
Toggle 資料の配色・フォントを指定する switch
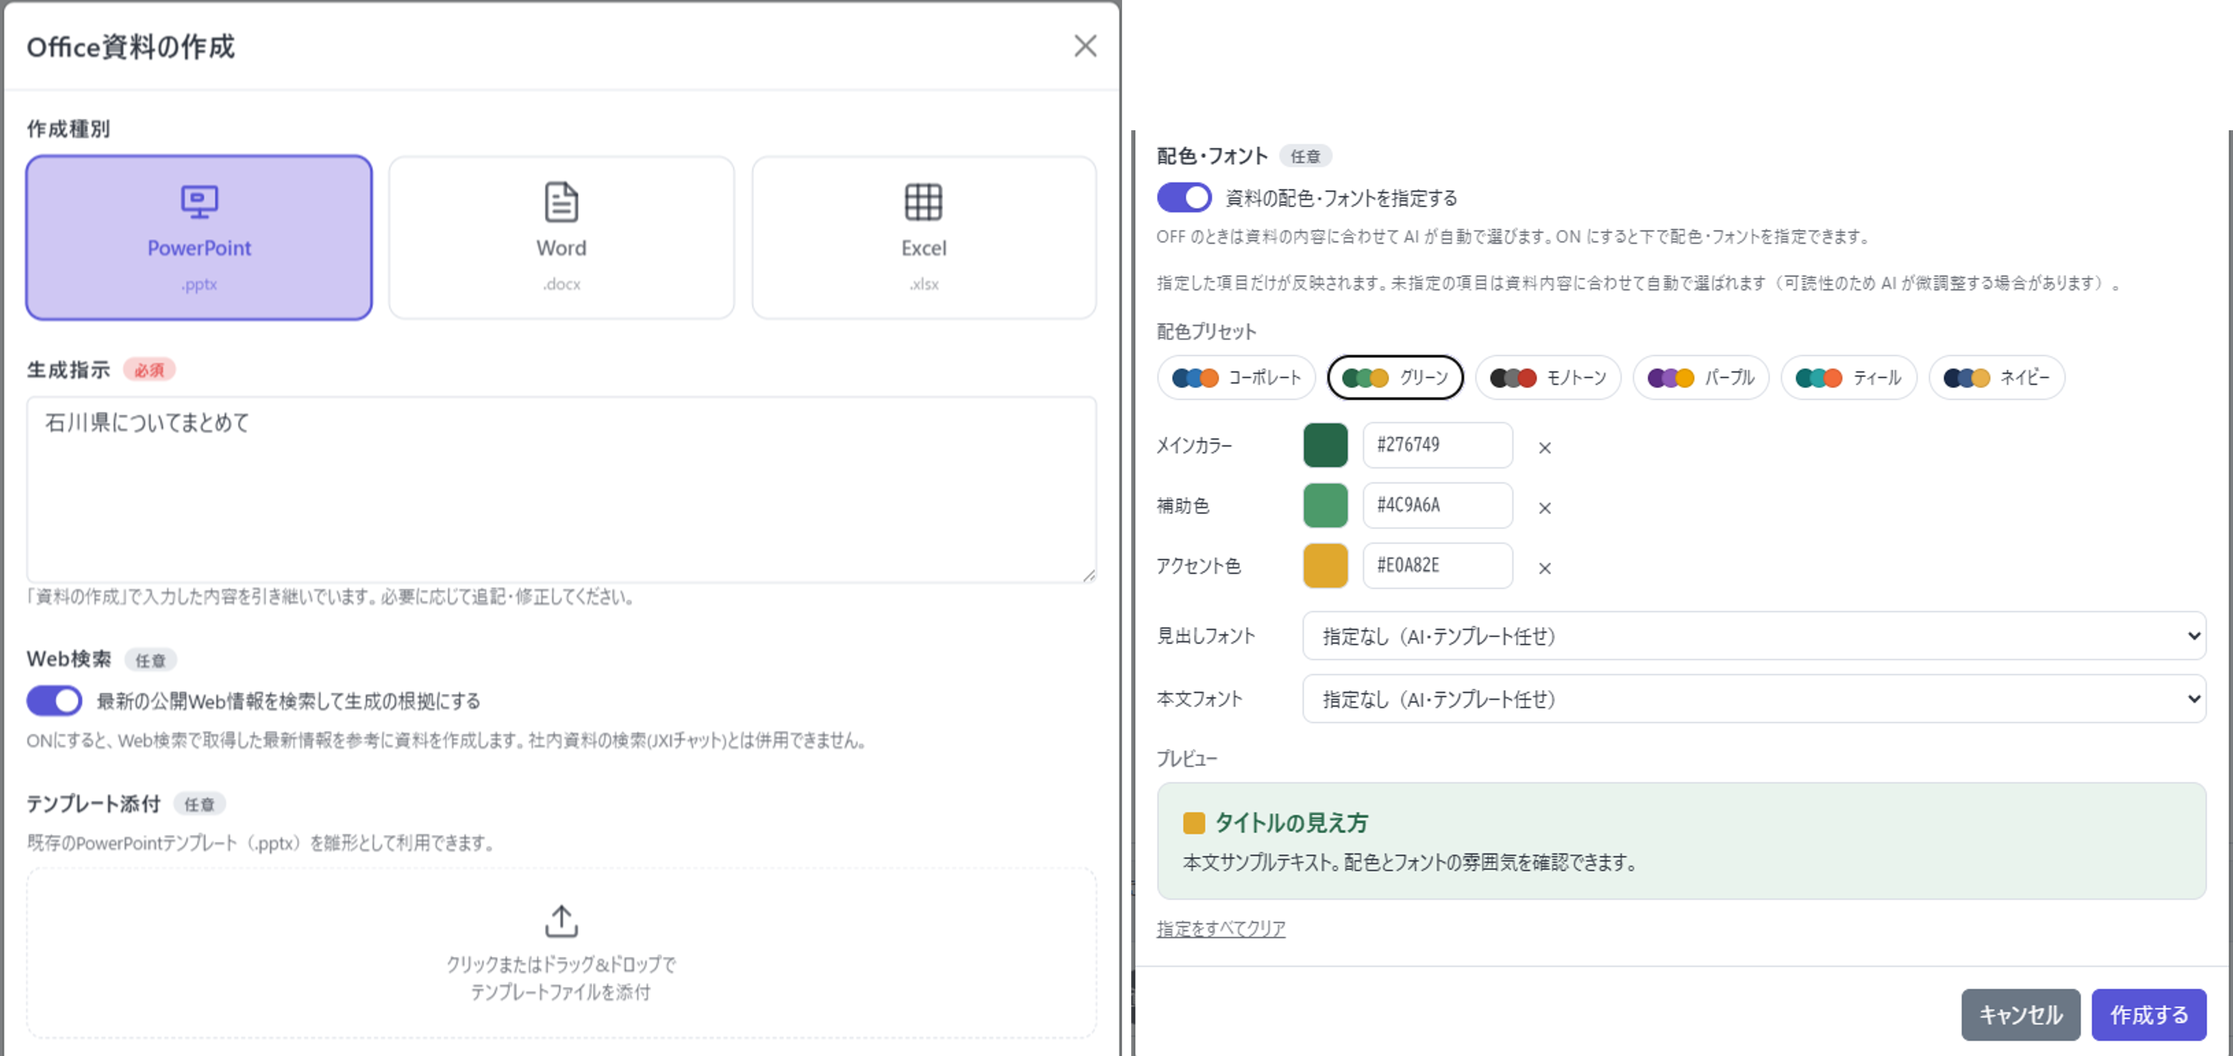[1184, 198]
